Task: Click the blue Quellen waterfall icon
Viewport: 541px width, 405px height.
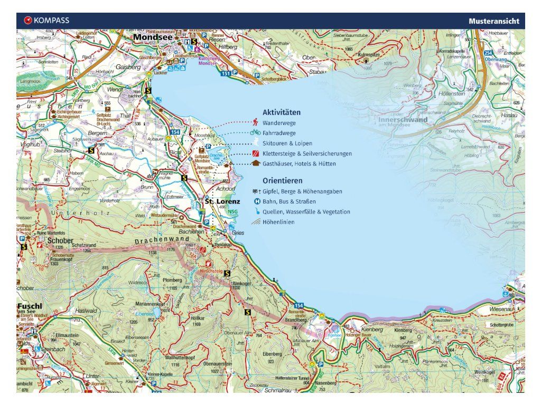Action: tap(257, 211)
